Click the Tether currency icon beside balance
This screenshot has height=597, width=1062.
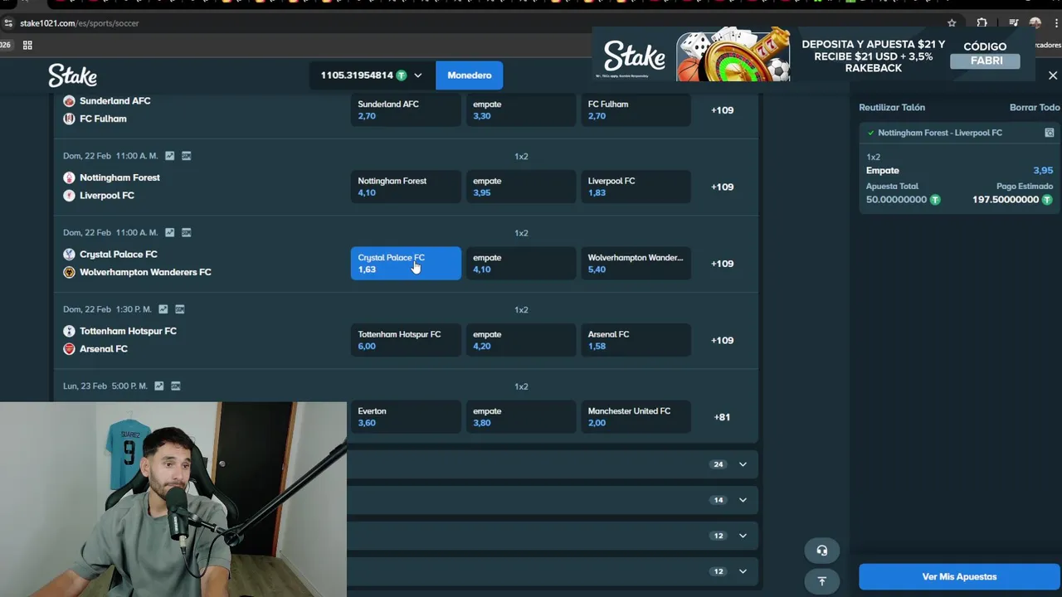tap(402, 75)
